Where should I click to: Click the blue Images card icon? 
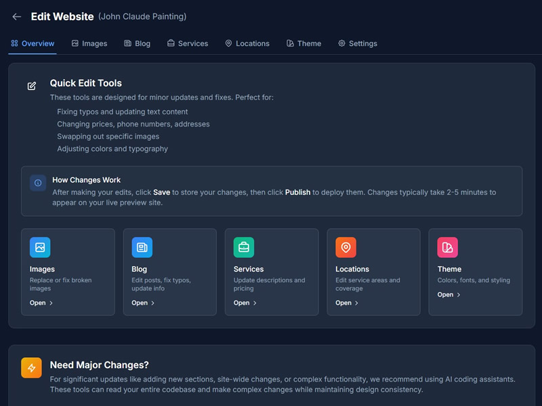click(x=40, y=248)
